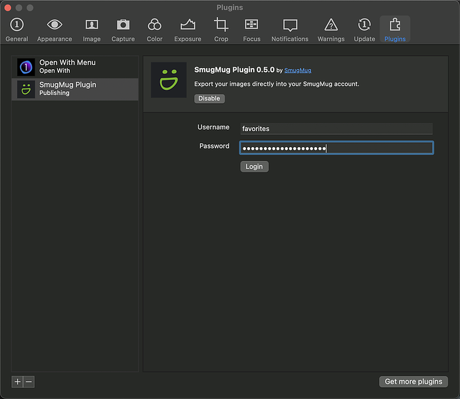The height and width of the screenshot is (399, 460).
Task: Open the Image preferences tab
Action: tap(92, 30)
